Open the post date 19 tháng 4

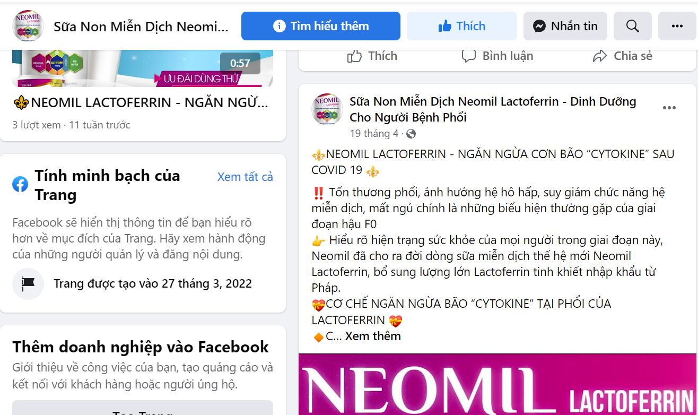click(374, 133)
